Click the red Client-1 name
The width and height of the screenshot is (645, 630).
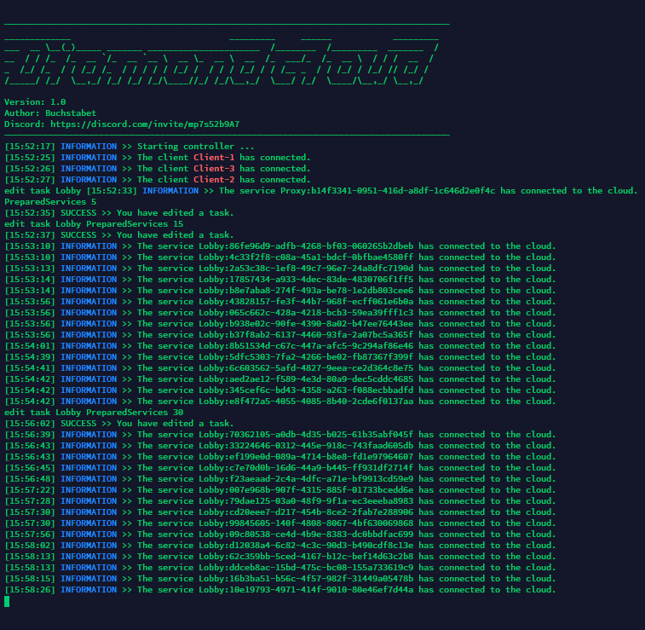point(214,158)
